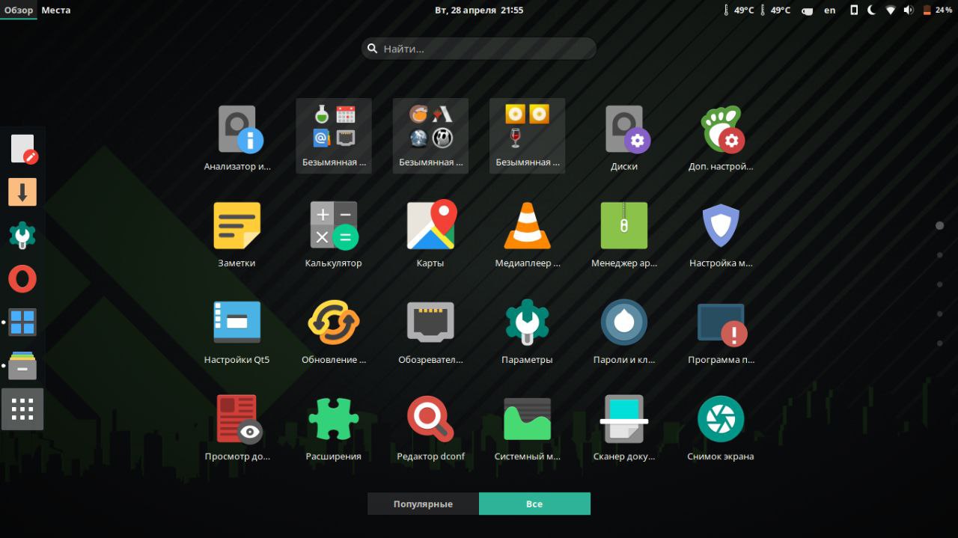The image size is (958, 538).
Task: Click into the Найти search field
Action: click(479, 49)
